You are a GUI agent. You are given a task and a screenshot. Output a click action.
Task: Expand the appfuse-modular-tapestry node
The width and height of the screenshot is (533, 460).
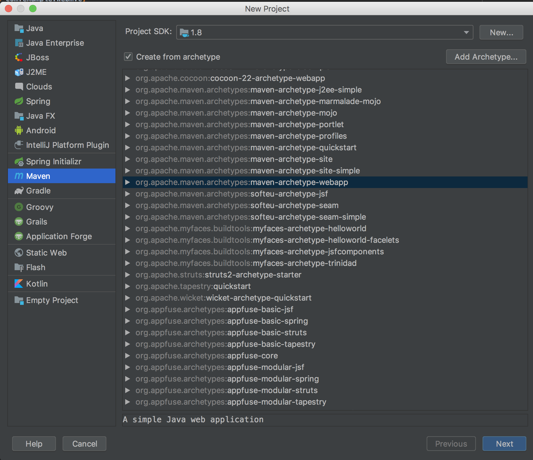coord(128,402)
